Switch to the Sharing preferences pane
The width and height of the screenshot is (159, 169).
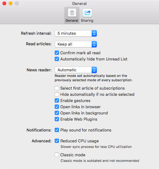(x=87, y=16)
